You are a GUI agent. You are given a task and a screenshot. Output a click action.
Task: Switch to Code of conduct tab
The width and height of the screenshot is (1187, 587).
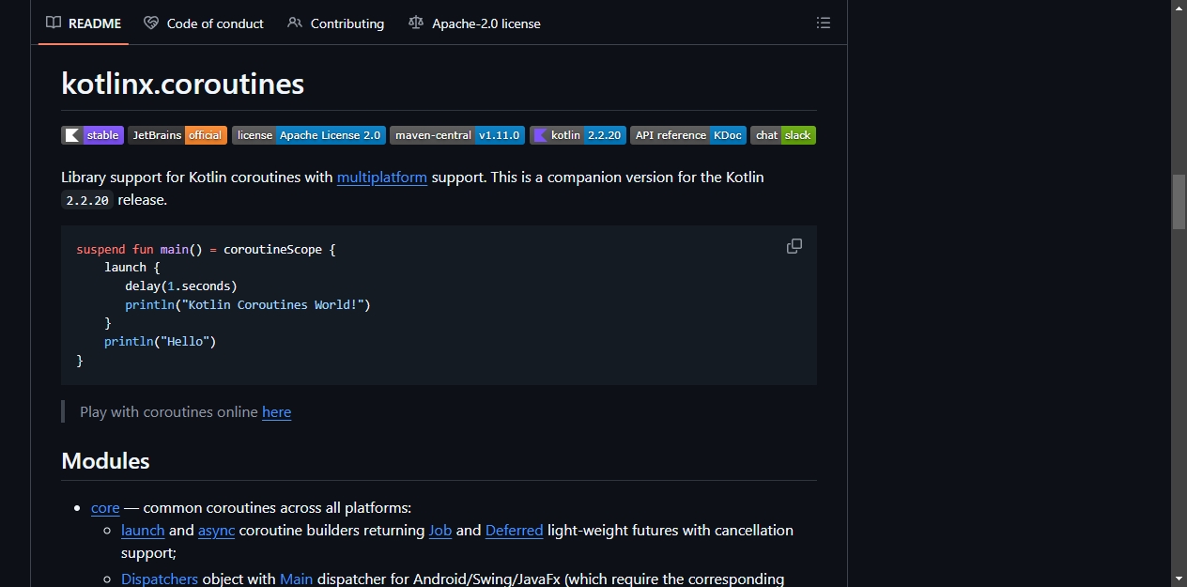pyautogui.click(x=204, y=23)
